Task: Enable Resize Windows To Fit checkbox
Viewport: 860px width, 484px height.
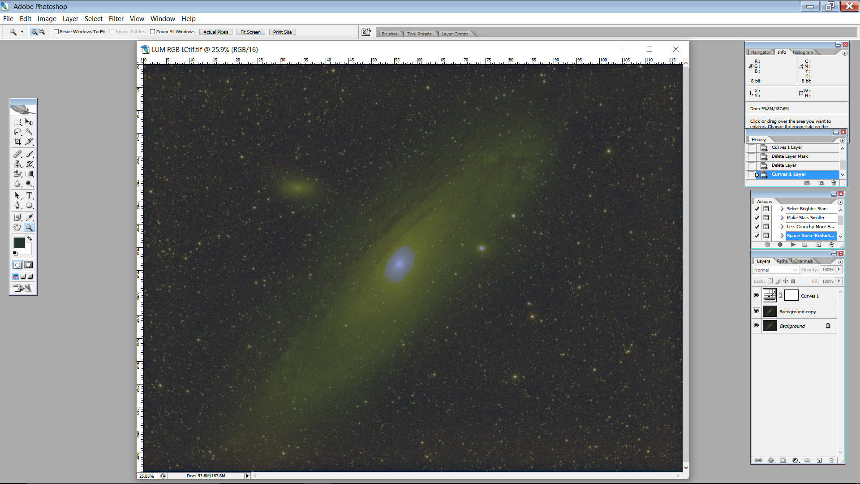Action: (x=56, y=32)
